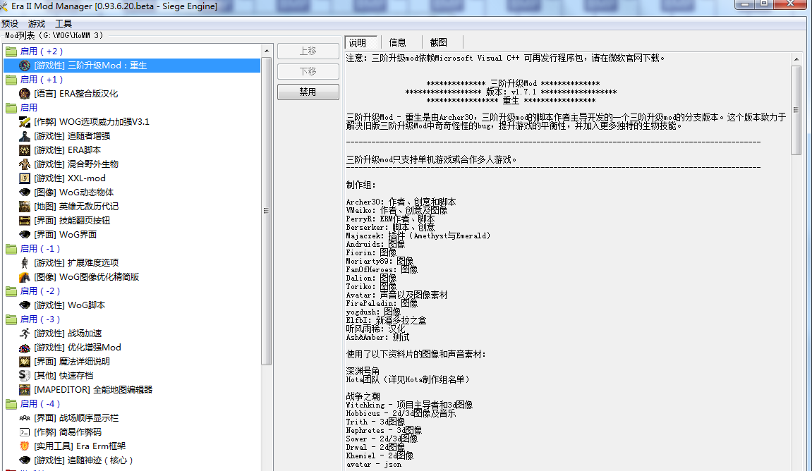Click the 三阶升级Mod：重生 mod icon

click(x=25, y=65)
